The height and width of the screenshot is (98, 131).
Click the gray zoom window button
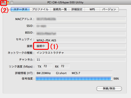point(12,2)
